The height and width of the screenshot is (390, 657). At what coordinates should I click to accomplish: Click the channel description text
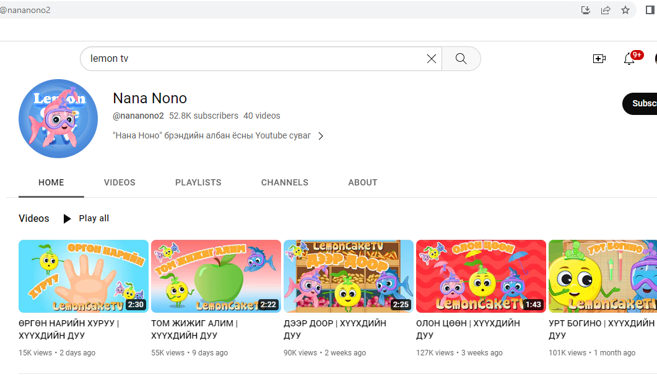pos(212,136)
